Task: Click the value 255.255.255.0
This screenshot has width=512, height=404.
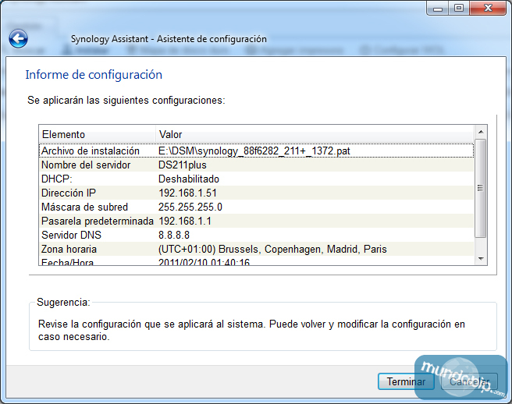Action: pyautogui.click(x=190, y=207)
